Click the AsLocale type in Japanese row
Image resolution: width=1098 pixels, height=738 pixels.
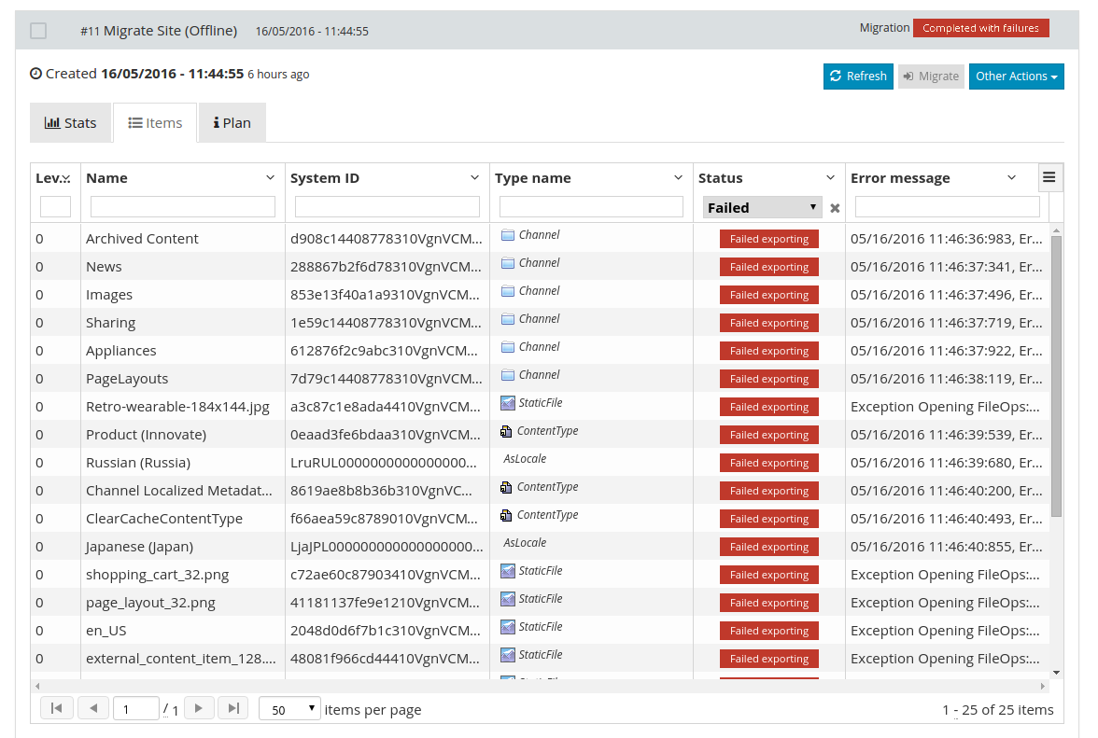[x=525, y=543]
